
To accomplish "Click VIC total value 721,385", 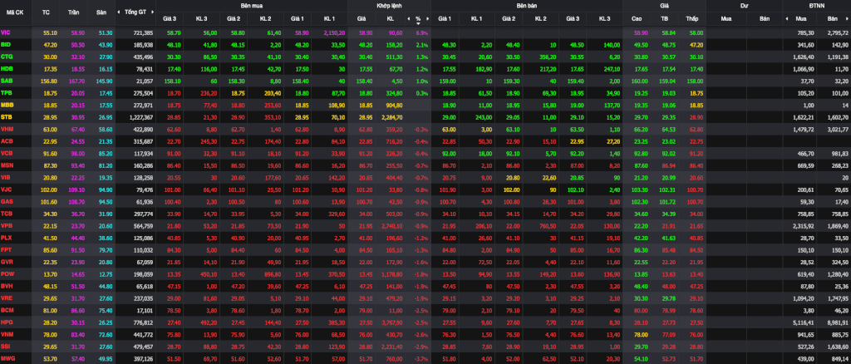I will tap(143, 33).
